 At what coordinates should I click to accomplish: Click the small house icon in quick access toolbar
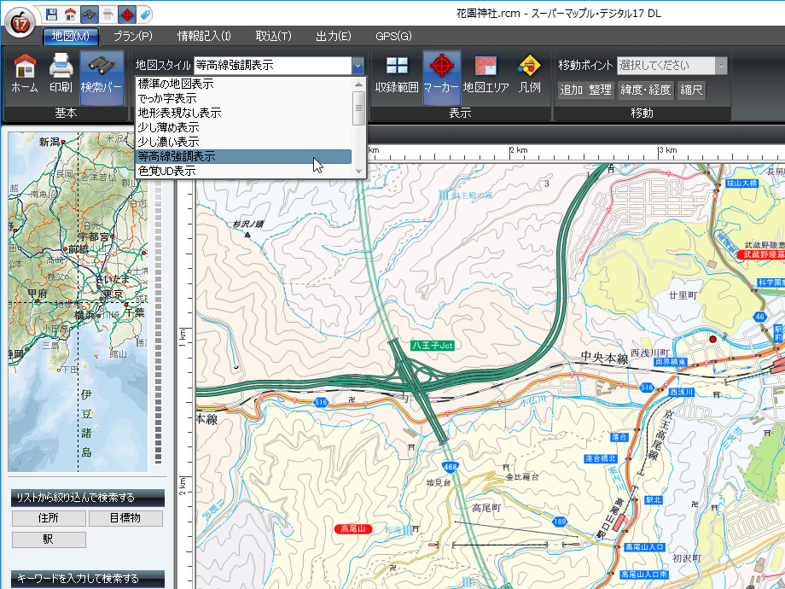[70, 15]
